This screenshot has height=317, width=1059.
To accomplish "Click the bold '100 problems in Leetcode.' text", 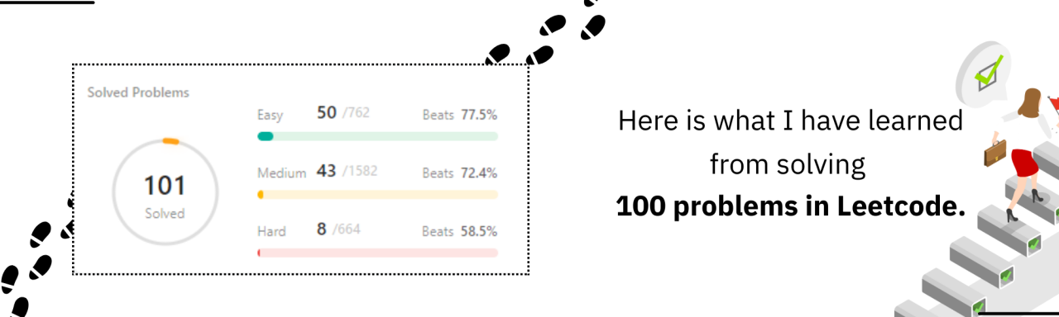I will (x=790, y=206).
